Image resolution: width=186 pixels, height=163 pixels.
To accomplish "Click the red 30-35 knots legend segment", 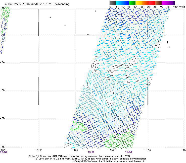I will click(152, 3).
